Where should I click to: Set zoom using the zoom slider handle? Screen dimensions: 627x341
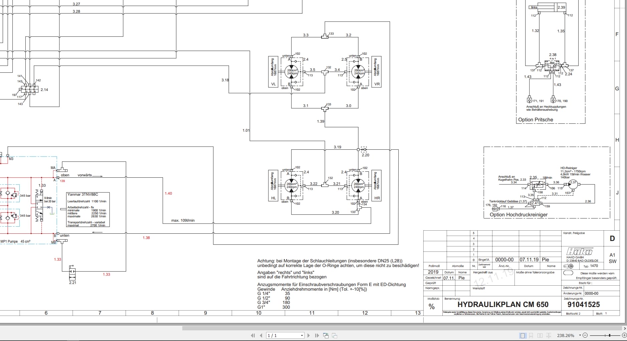pos(610,335)
